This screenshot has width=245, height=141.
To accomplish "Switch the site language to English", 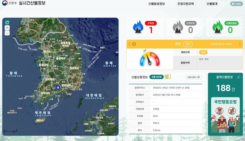I will (236, 4).
